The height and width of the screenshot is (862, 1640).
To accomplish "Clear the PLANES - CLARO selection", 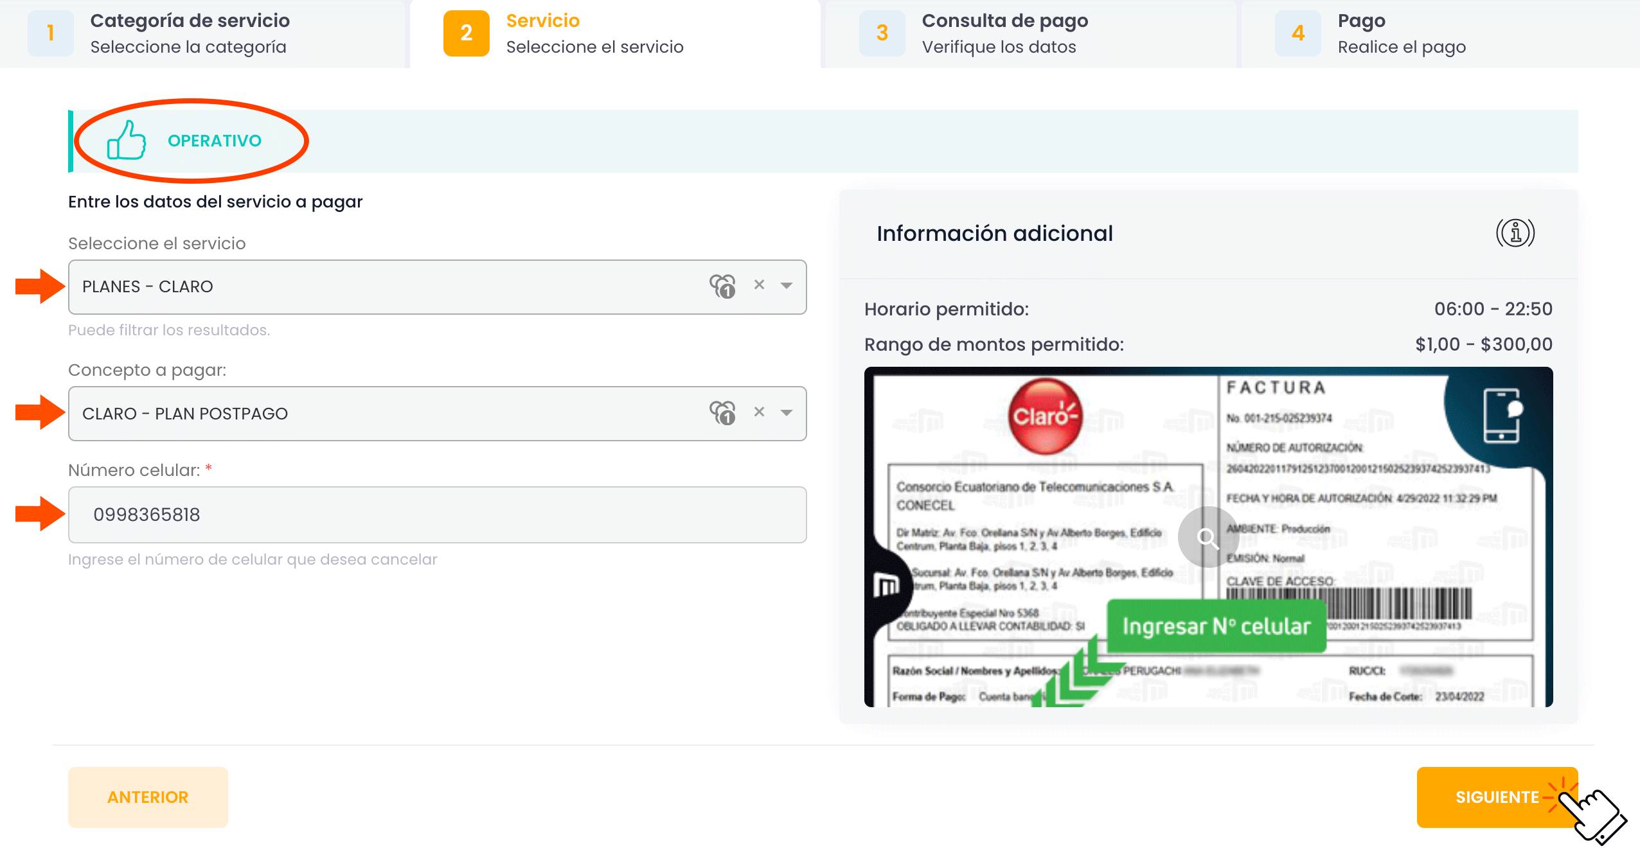I will 759,285.
